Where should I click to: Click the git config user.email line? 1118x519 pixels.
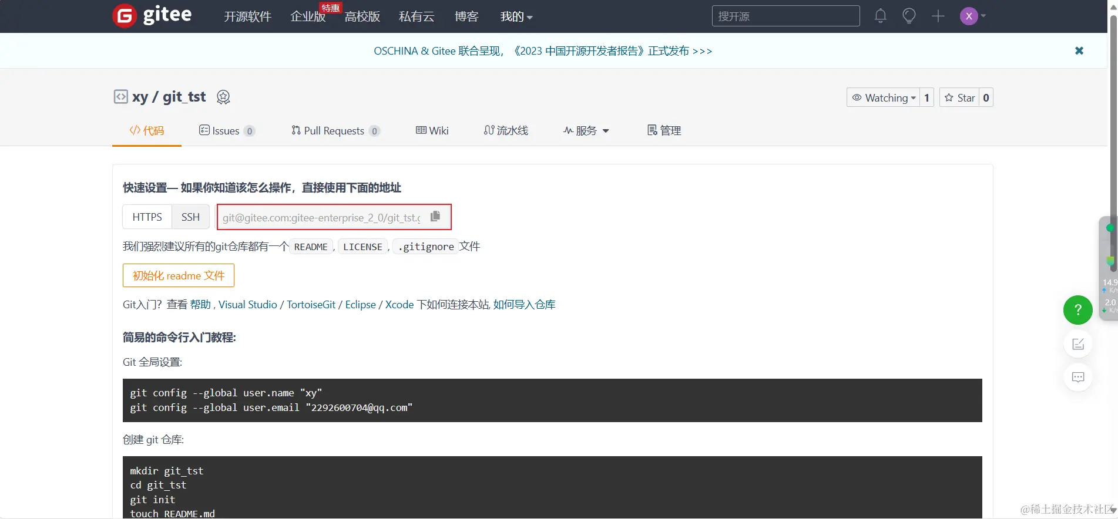(271, 407)
